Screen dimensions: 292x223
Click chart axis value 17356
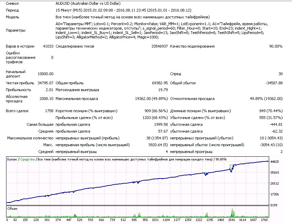275,194
